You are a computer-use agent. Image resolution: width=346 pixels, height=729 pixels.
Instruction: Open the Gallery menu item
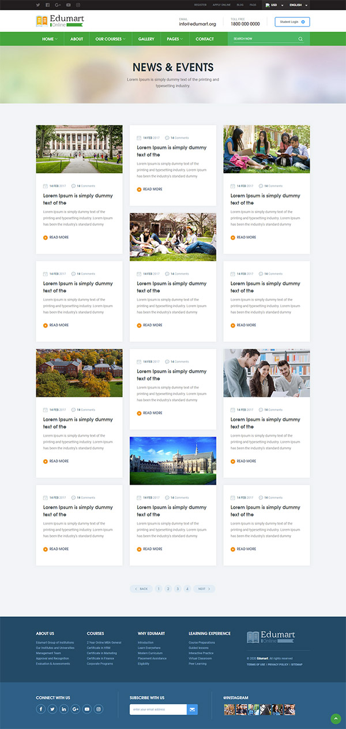tap(146, 39)
